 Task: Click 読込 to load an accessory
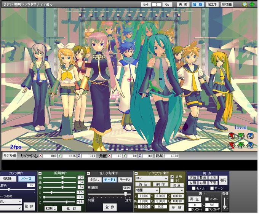[x=143, y=184]
